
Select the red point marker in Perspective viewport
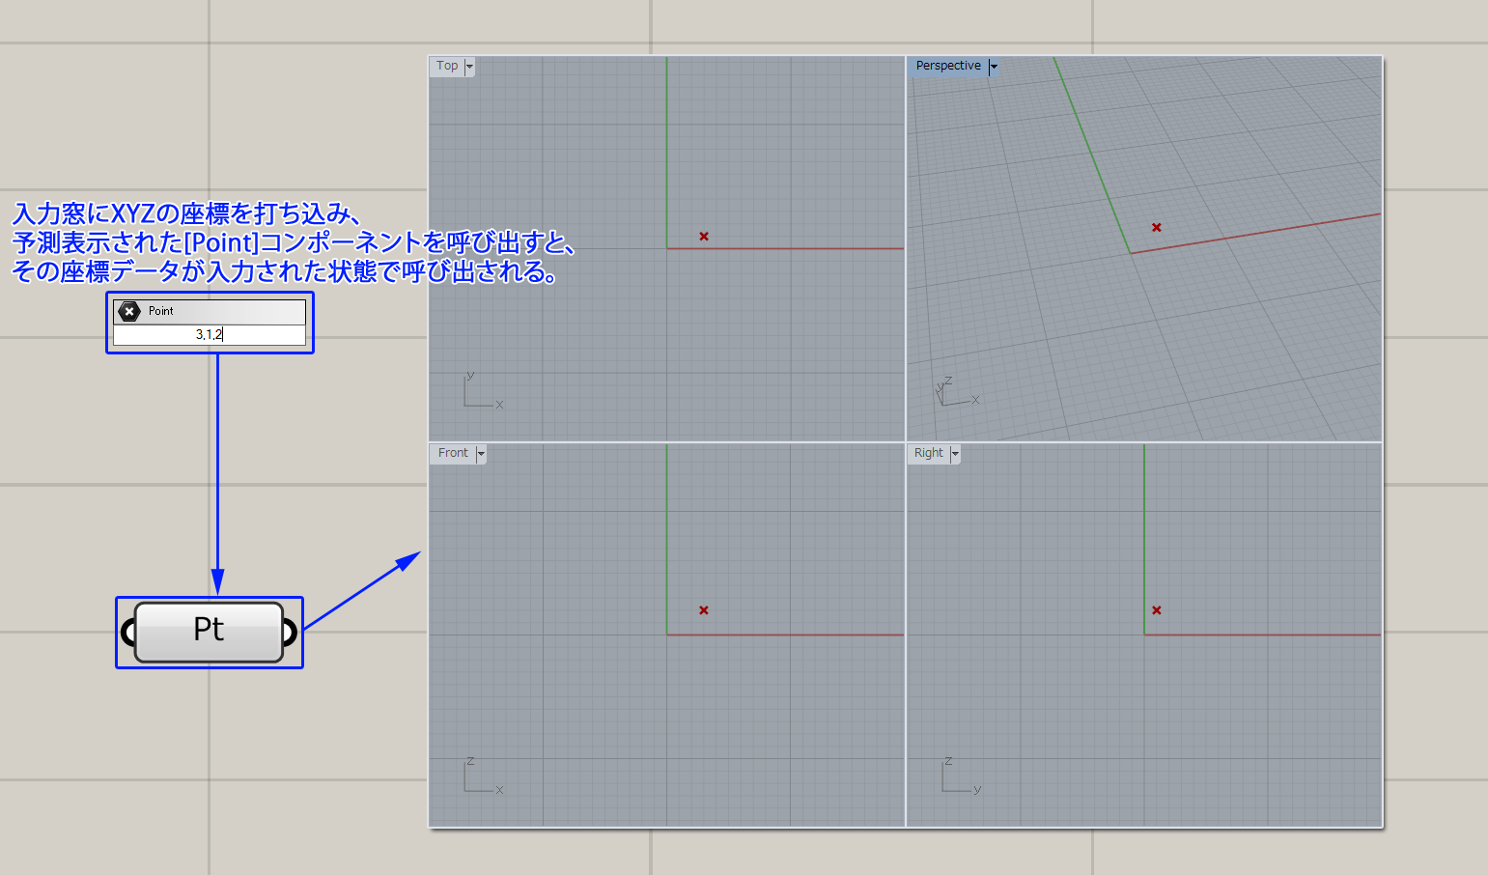click(1157, 228)
